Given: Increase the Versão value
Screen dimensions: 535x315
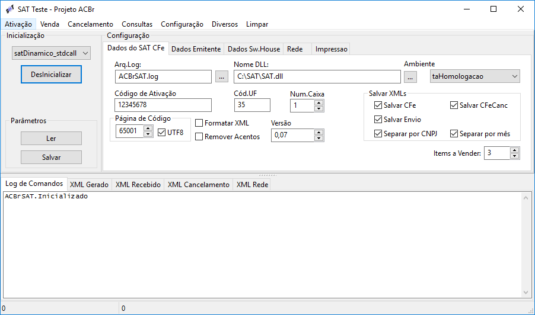Looking at the screenshot, I should pyautogui.click(x=319, y=132).
